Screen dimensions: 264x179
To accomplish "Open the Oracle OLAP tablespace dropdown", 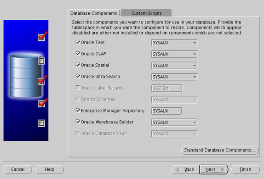I will click(174, 54).
